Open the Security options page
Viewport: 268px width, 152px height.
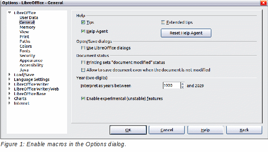click(28, 56)
